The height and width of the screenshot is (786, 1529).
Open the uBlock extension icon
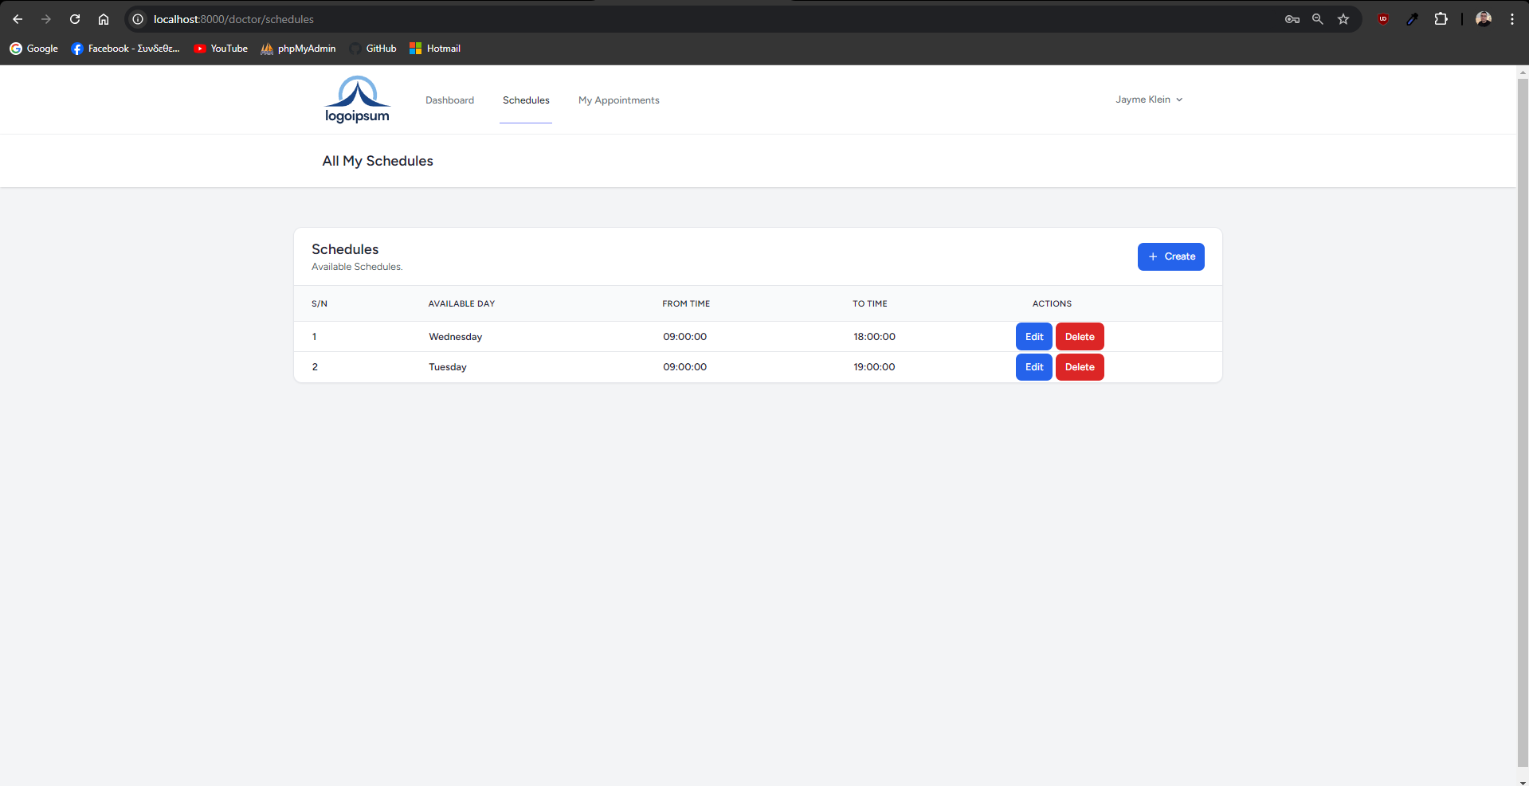pyautogui.click(x=1383, y=19)
